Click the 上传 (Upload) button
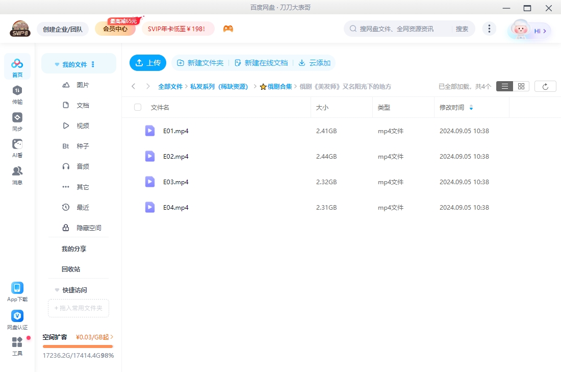The width and height of the screenshot is (561, 372). (x=148, y=63)
